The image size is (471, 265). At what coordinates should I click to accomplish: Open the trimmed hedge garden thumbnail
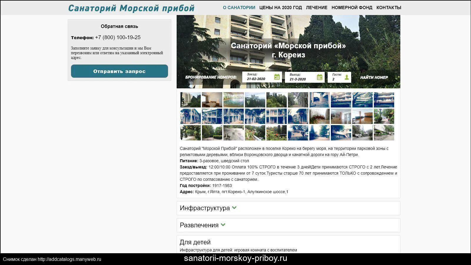(212, 133)
